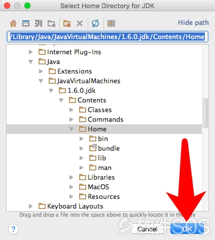Cancel the directory selection
This screenshot has width=215, height=240.
[x=148, y=229]
